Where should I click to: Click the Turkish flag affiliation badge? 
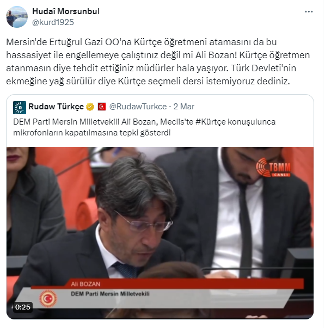coord(102,107)
